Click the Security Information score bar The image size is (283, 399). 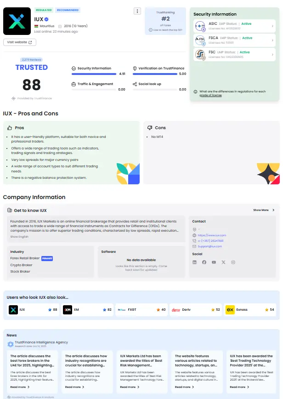[x=94, y=74]
